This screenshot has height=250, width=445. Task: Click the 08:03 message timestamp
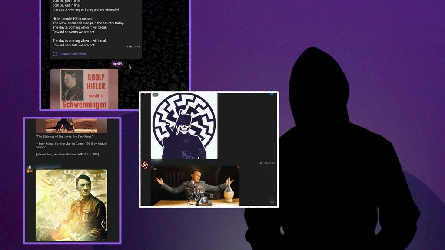click(137, 46)
